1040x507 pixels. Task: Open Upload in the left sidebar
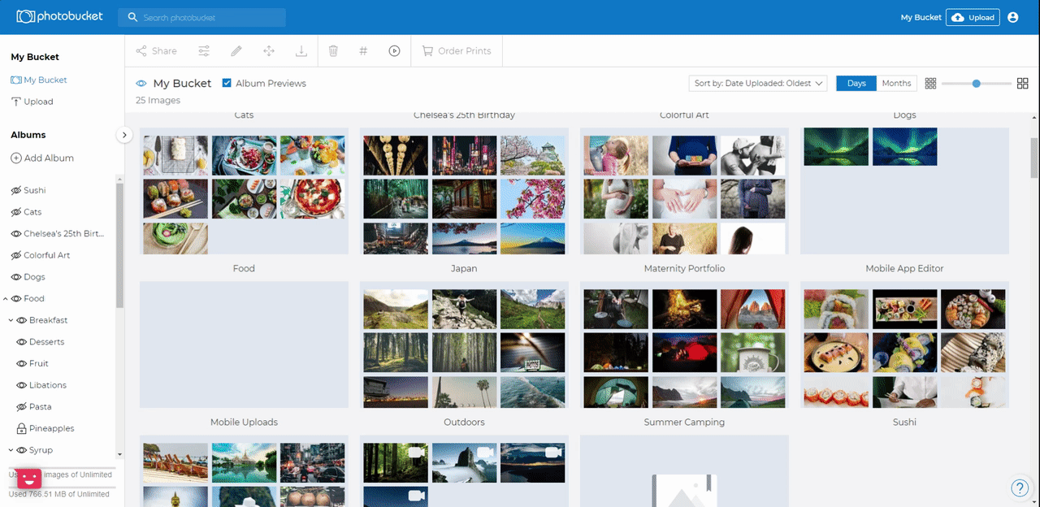[32, 102]
